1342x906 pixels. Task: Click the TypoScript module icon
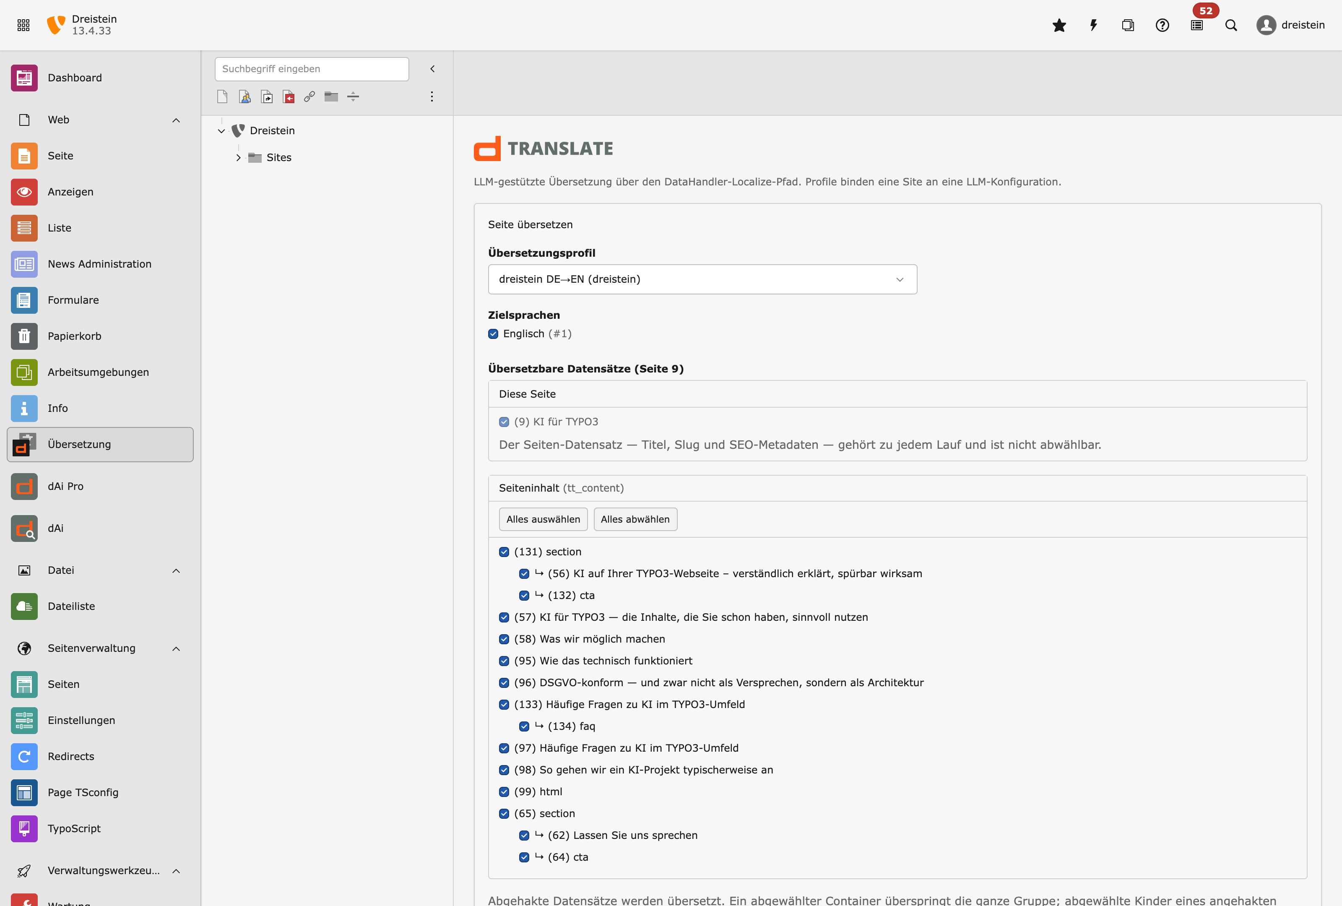[x=24, y=829]
